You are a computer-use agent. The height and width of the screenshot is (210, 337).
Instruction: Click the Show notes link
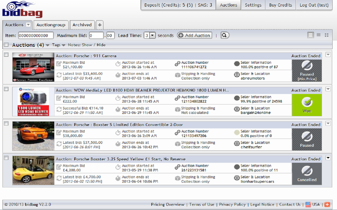(x=87, y=45)
